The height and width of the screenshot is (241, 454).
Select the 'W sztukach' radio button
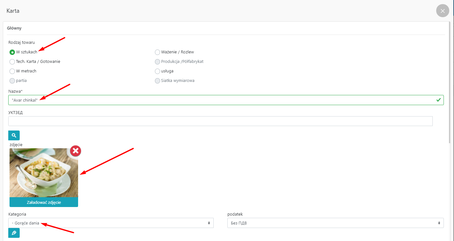pos(12,52)
